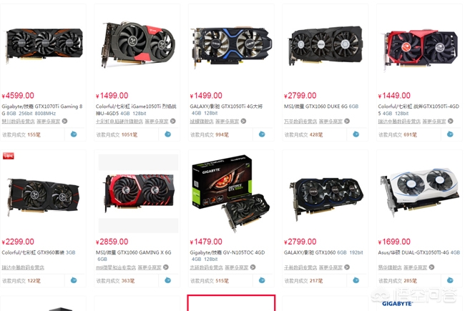This screenshot has height=311, width=465.
Task: Click the chat icon on the Asus DUAL-GTX1050TI listing
Action: point(450,280)
